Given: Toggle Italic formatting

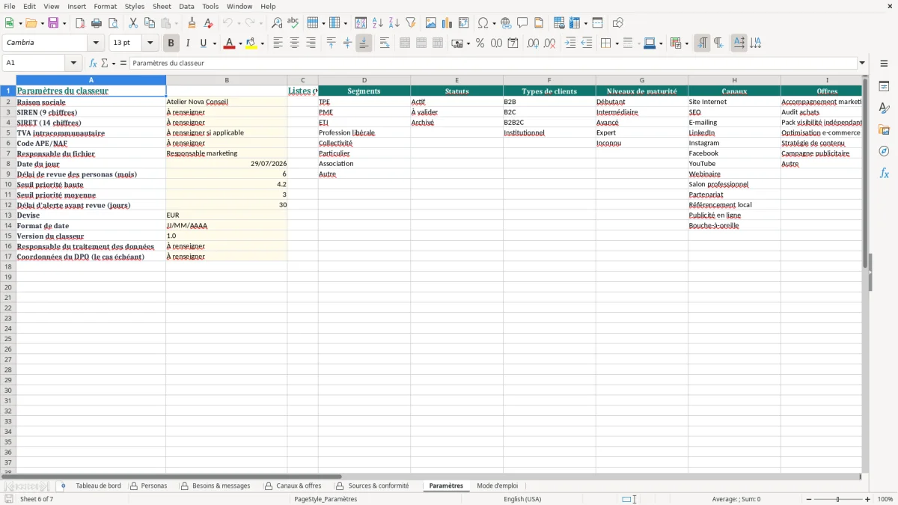Looking at the screenshot, I should pos(188,43).
